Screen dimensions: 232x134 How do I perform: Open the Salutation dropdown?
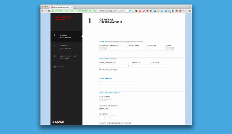point(103,49)
